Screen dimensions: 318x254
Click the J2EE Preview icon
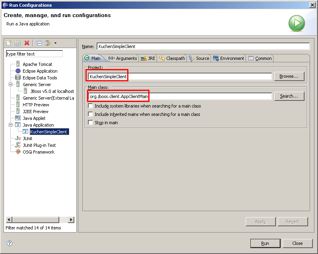(x=18, y=111)
